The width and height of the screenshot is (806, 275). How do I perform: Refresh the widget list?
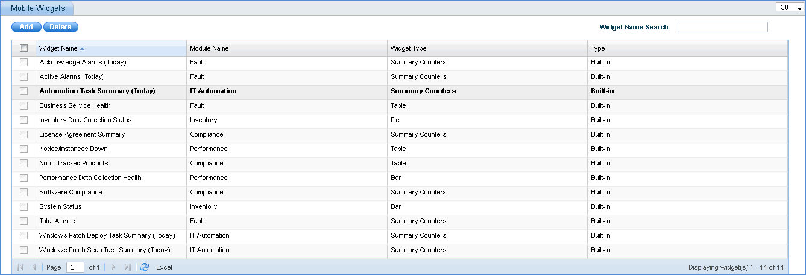coord(145,267)
